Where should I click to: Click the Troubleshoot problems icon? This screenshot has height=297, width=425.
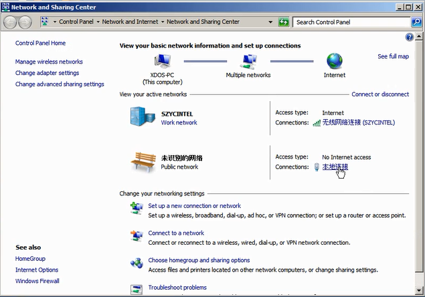137,290
